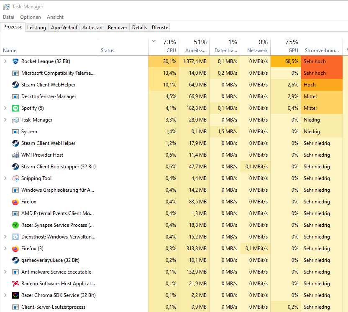
Task: Click Spotify's 182,8 MB memory value
Action: [x=194, y=108]
